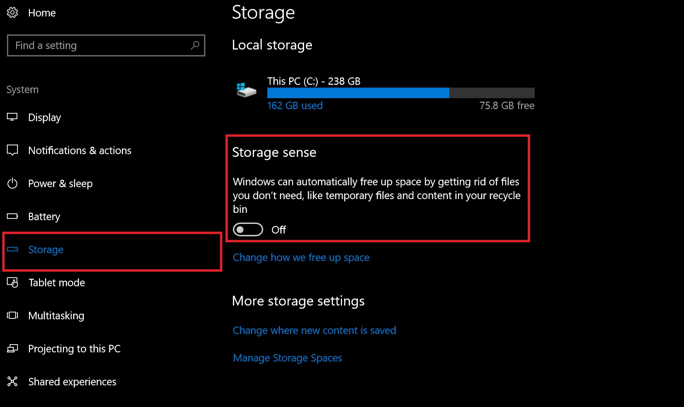
Task: Click the Projecting to this PC icon
Action: (12, 349)
